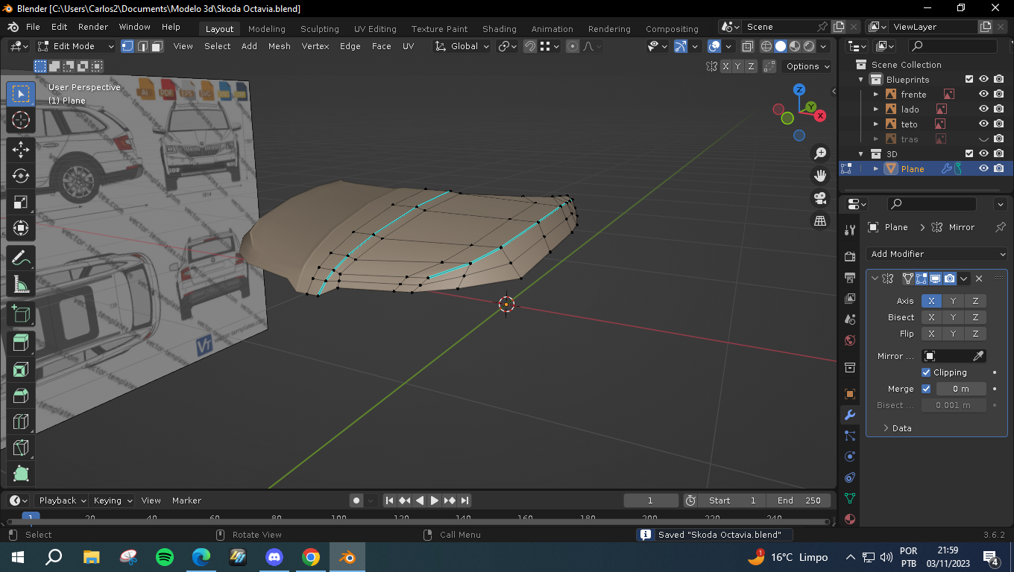Click the End frame field
Screen dimensions: 1014x572
[799, 500]
